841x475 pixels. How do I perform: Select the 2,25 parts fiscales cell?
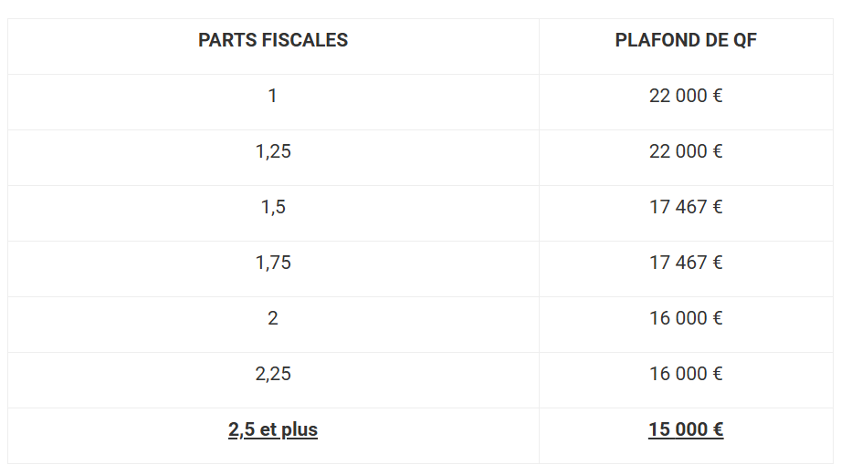pos(273,380)
